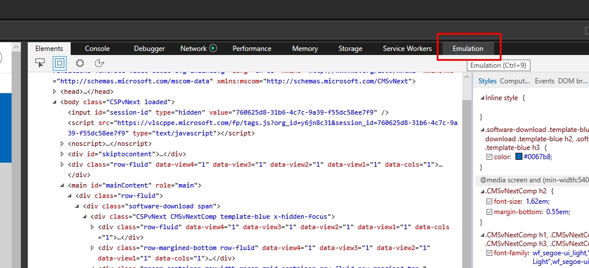Click the page scrollbar up arrow
The image size is (589, 268).
[16, 47]
